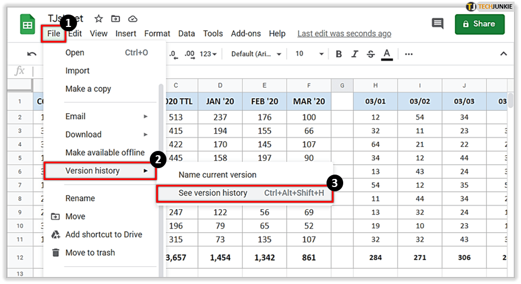The width and height of the screenshot is (521, 284).
Task: Choose Name current version option
Action: coord(217,175)
